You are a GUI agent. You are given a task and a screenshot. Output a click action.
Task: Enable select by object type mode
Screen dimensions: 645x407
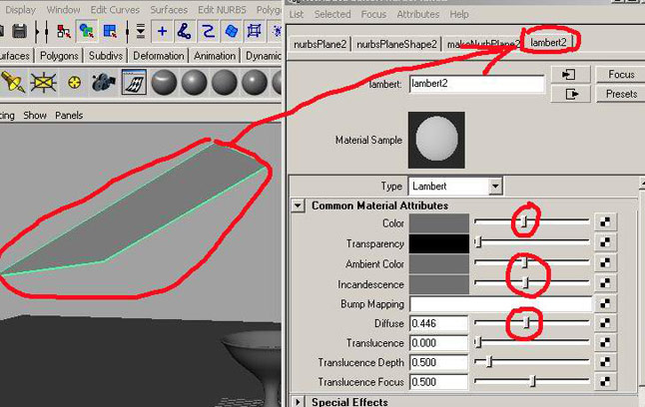point(87,31)
